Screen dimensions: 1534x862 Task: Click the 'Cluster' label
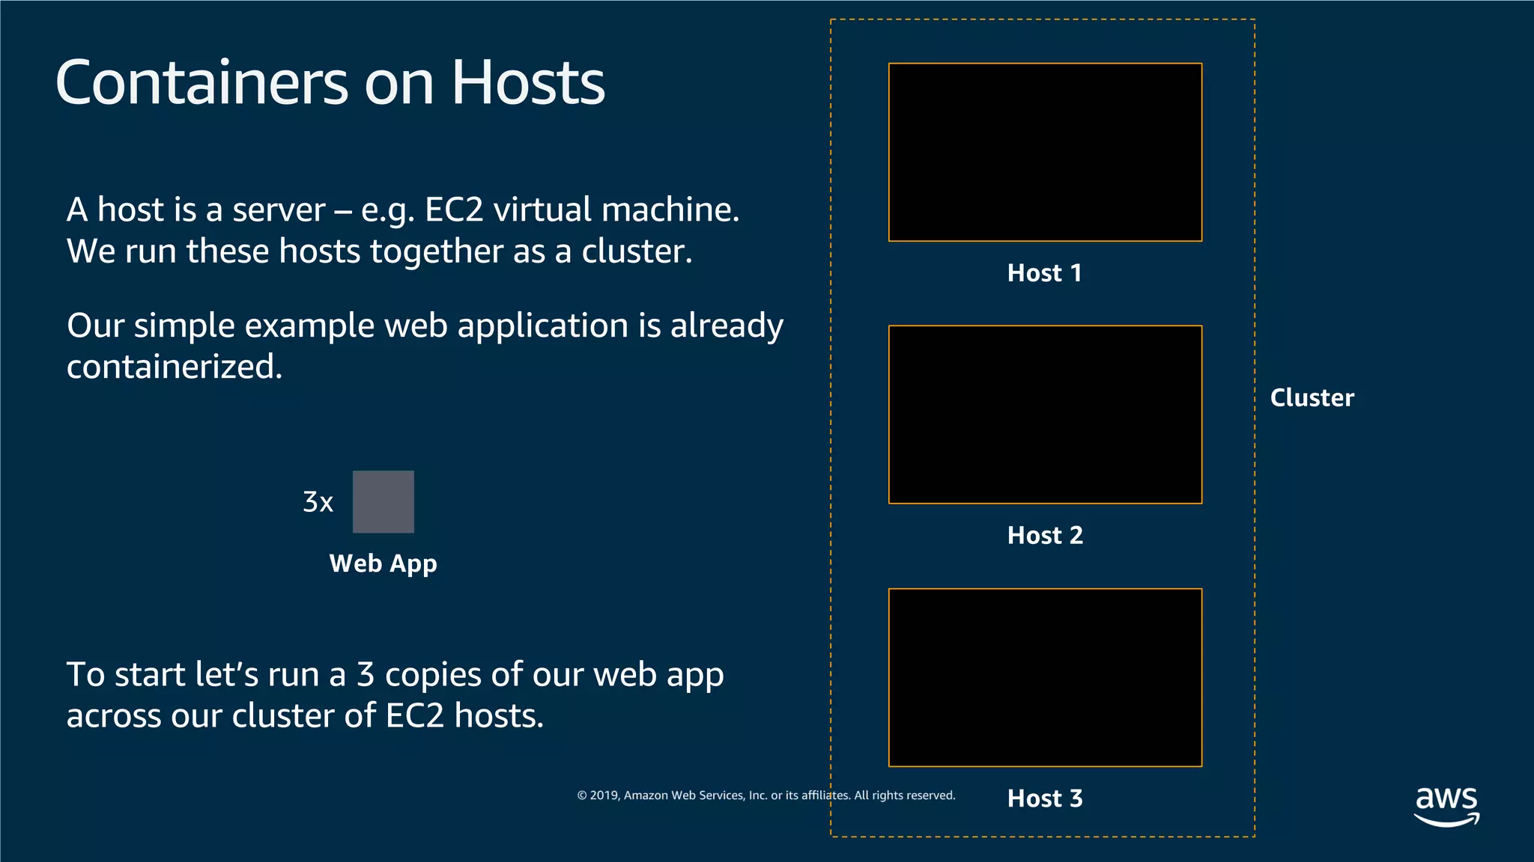tap(1312, 398)
